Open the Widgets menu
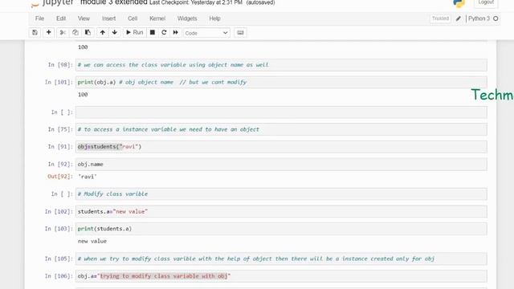Screen dimensions: 514x289 [x=187, y=18]
